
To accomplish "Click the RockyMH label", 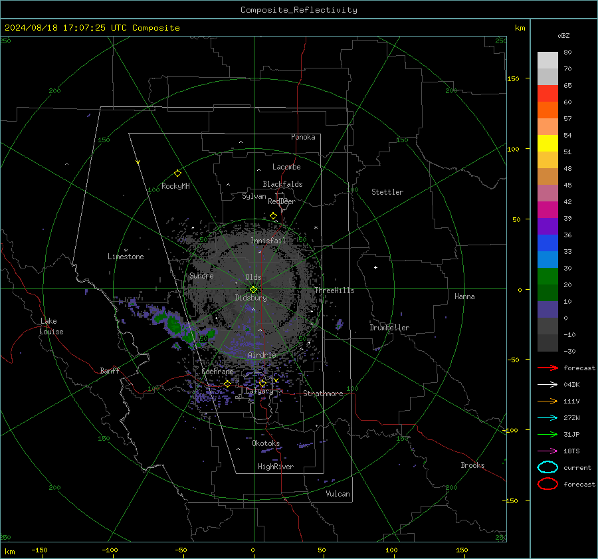I will tap(175, 186).
